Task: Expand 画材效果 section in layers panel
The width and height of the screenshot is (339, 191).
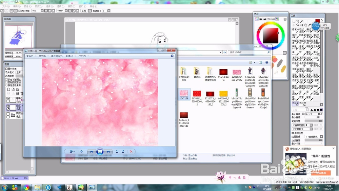Action: point(6,69)
